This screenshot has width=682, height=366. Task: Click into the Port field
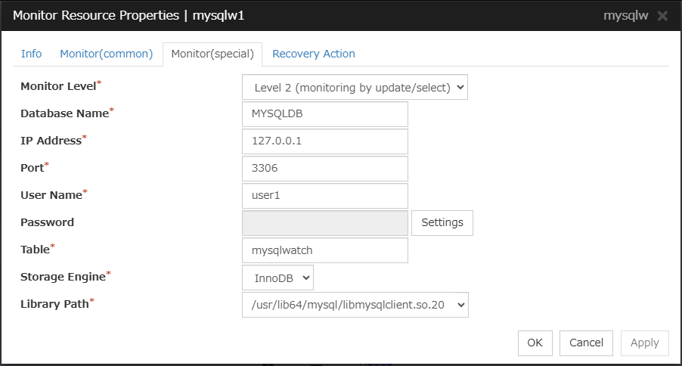coord(324,169)
